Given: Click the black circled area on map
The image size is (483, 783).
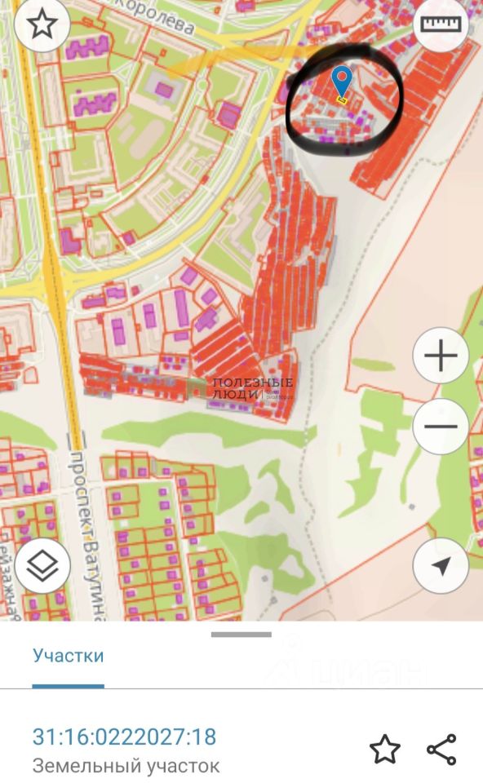Looking at the screenshot, I should coord(344,98).
